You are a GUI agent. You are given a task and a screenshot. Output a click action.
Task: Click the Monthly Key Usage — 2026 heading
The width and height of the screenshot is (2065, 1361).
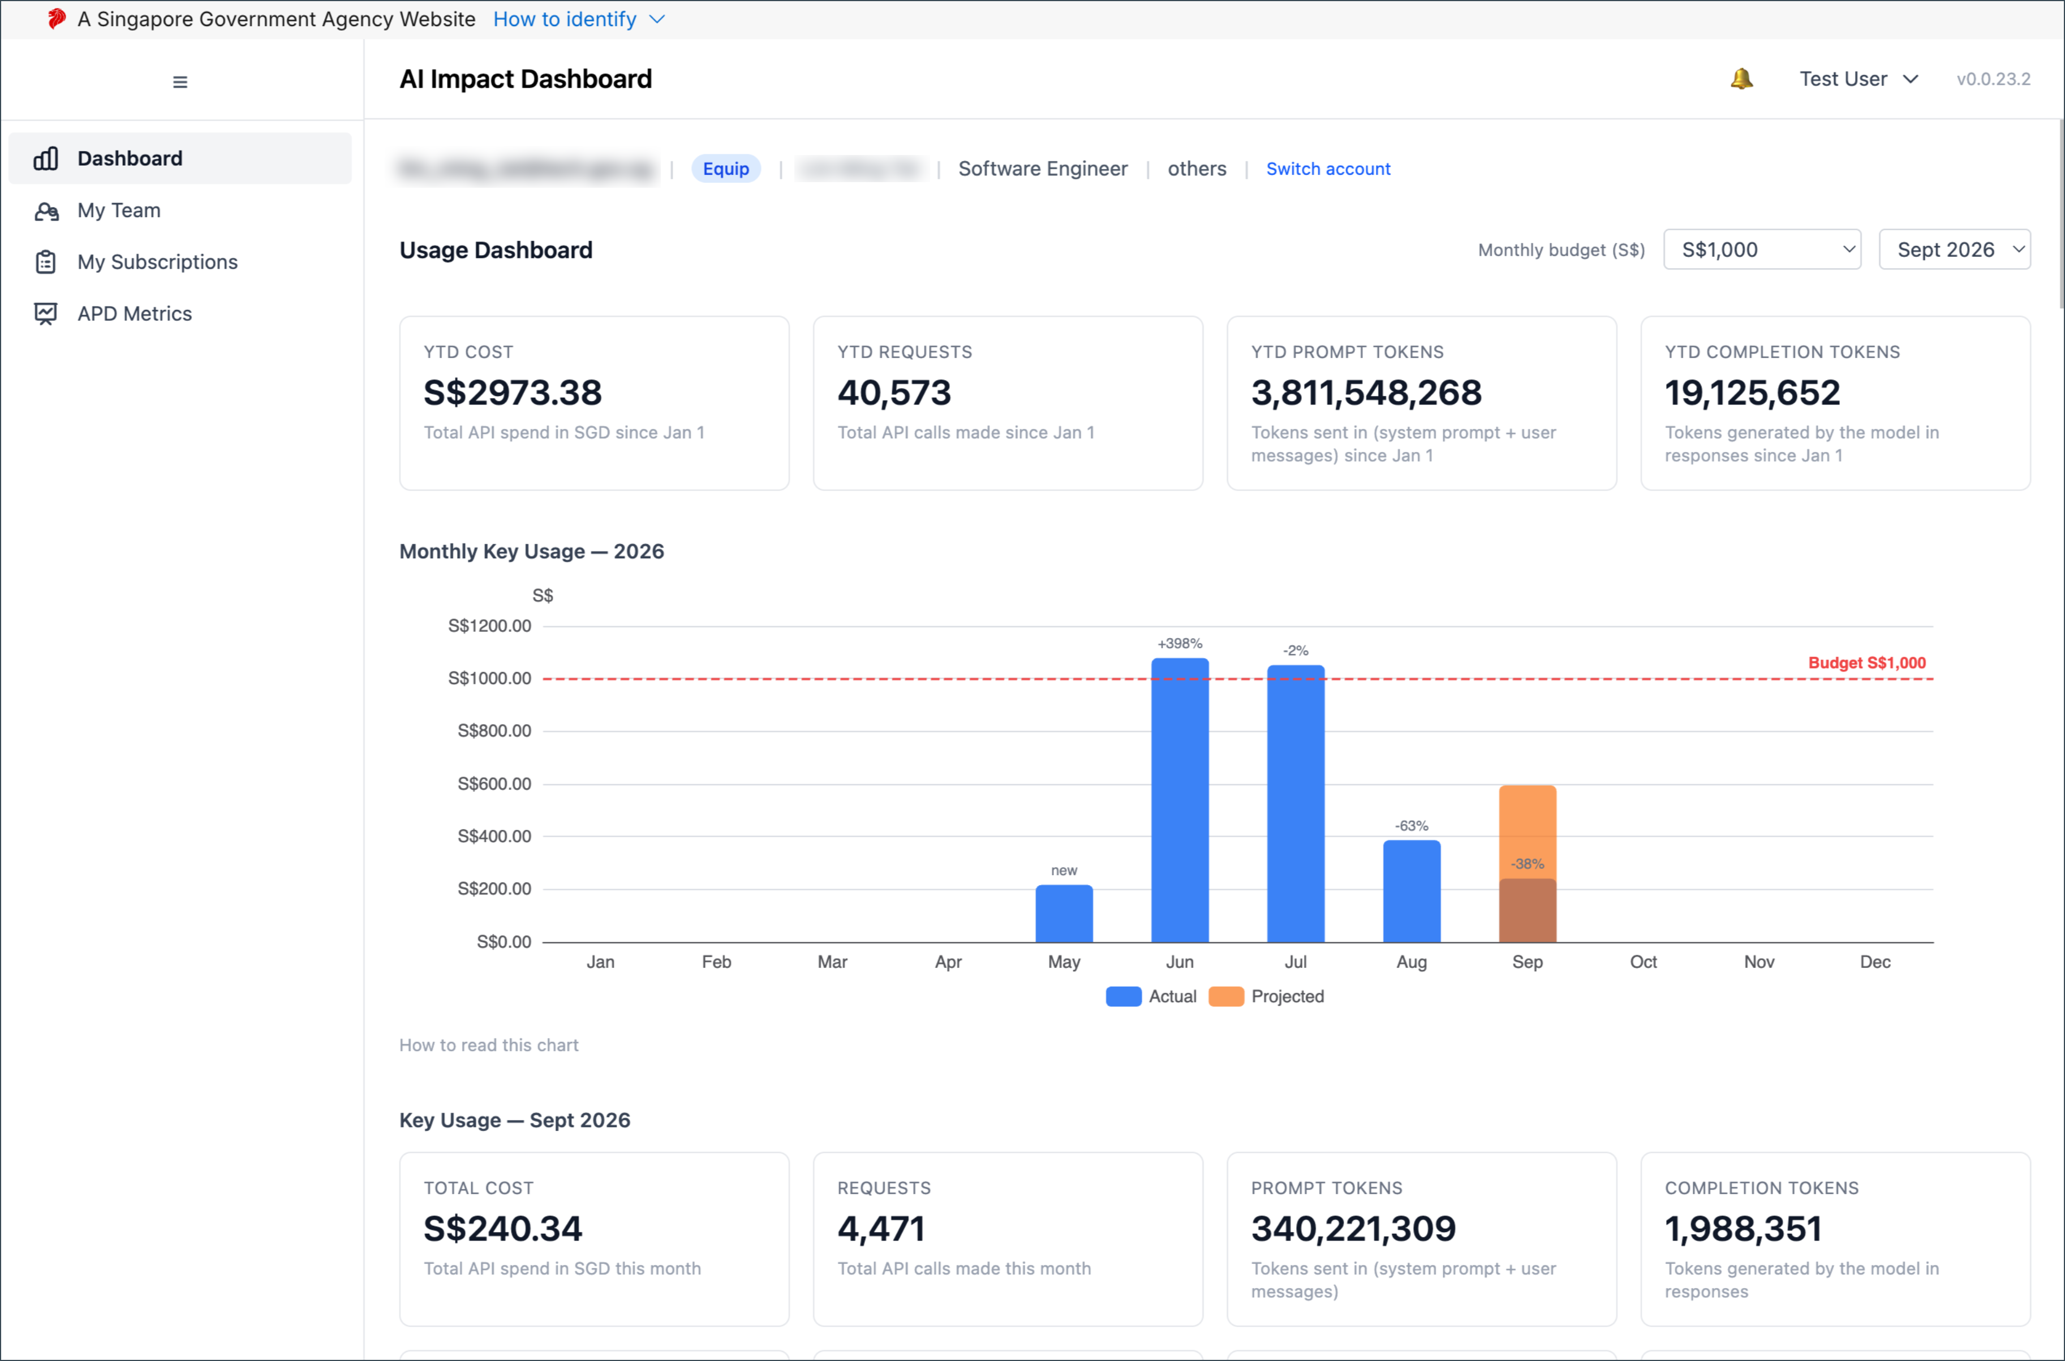tap(531, 551)
